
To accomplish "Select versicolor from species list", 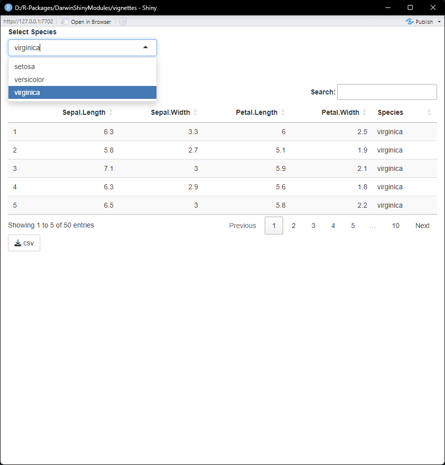I will point(82,79).
